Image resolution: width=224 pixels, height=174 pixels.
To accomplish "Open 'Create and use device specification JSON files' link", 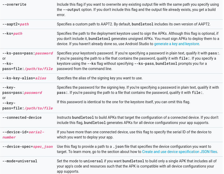I will [x=179, y=152].
